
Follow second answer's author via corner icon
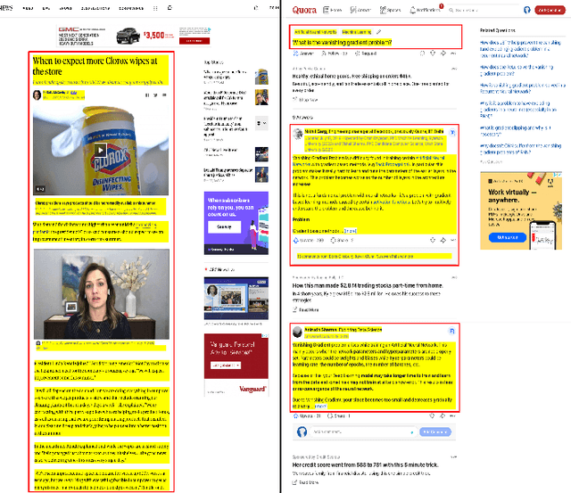tap(451, 331)
